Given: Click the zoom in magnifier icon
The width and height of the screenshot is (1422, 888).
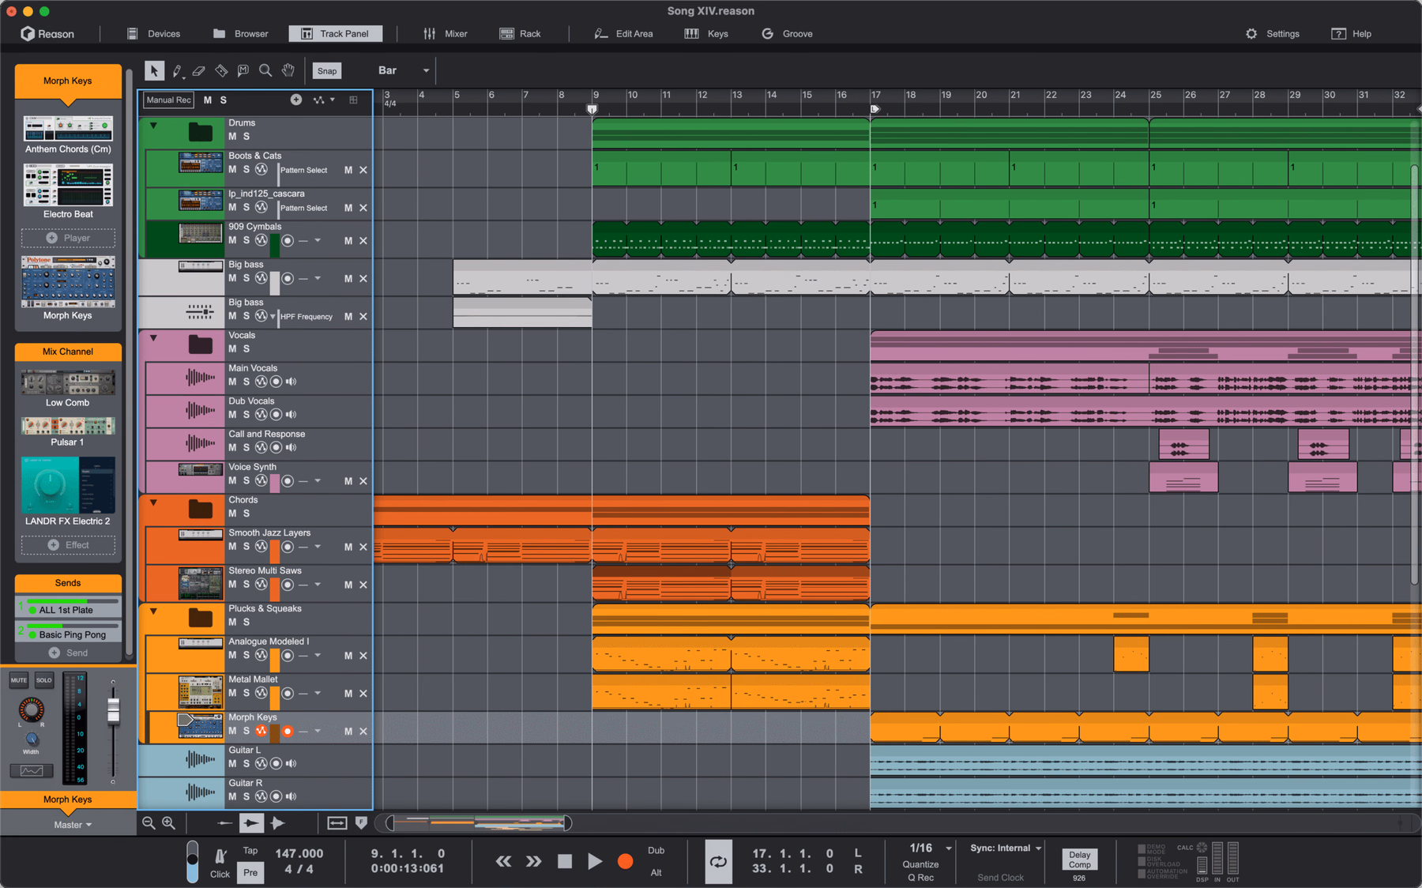Looking at the screenshot, I should pos(168,822).
